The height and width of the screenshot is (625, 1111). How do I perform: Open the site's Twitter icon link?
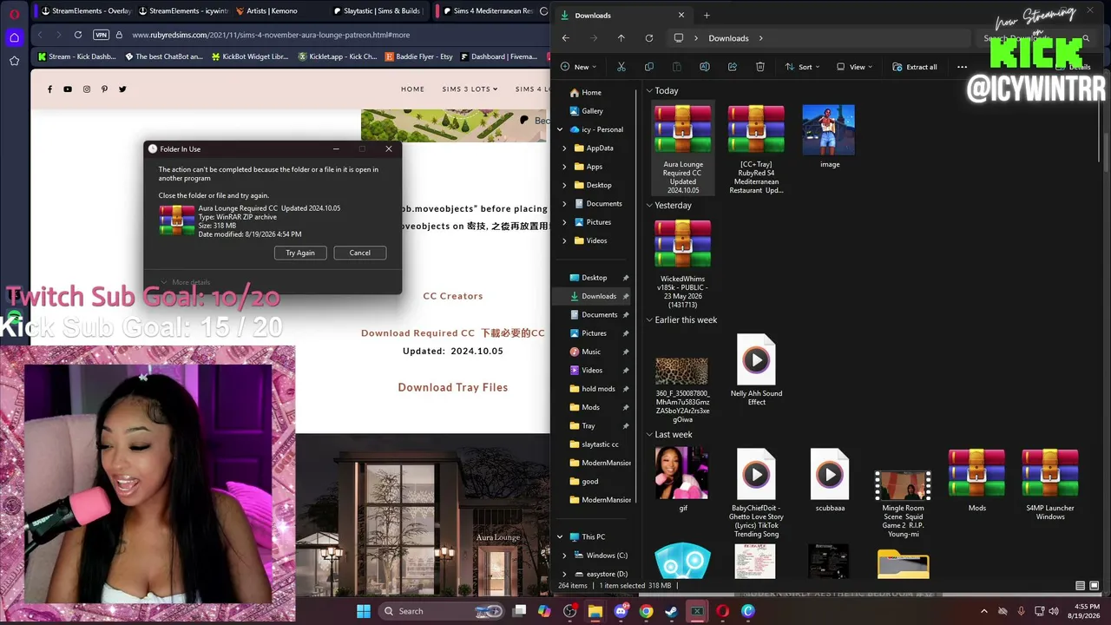point(122,89)
